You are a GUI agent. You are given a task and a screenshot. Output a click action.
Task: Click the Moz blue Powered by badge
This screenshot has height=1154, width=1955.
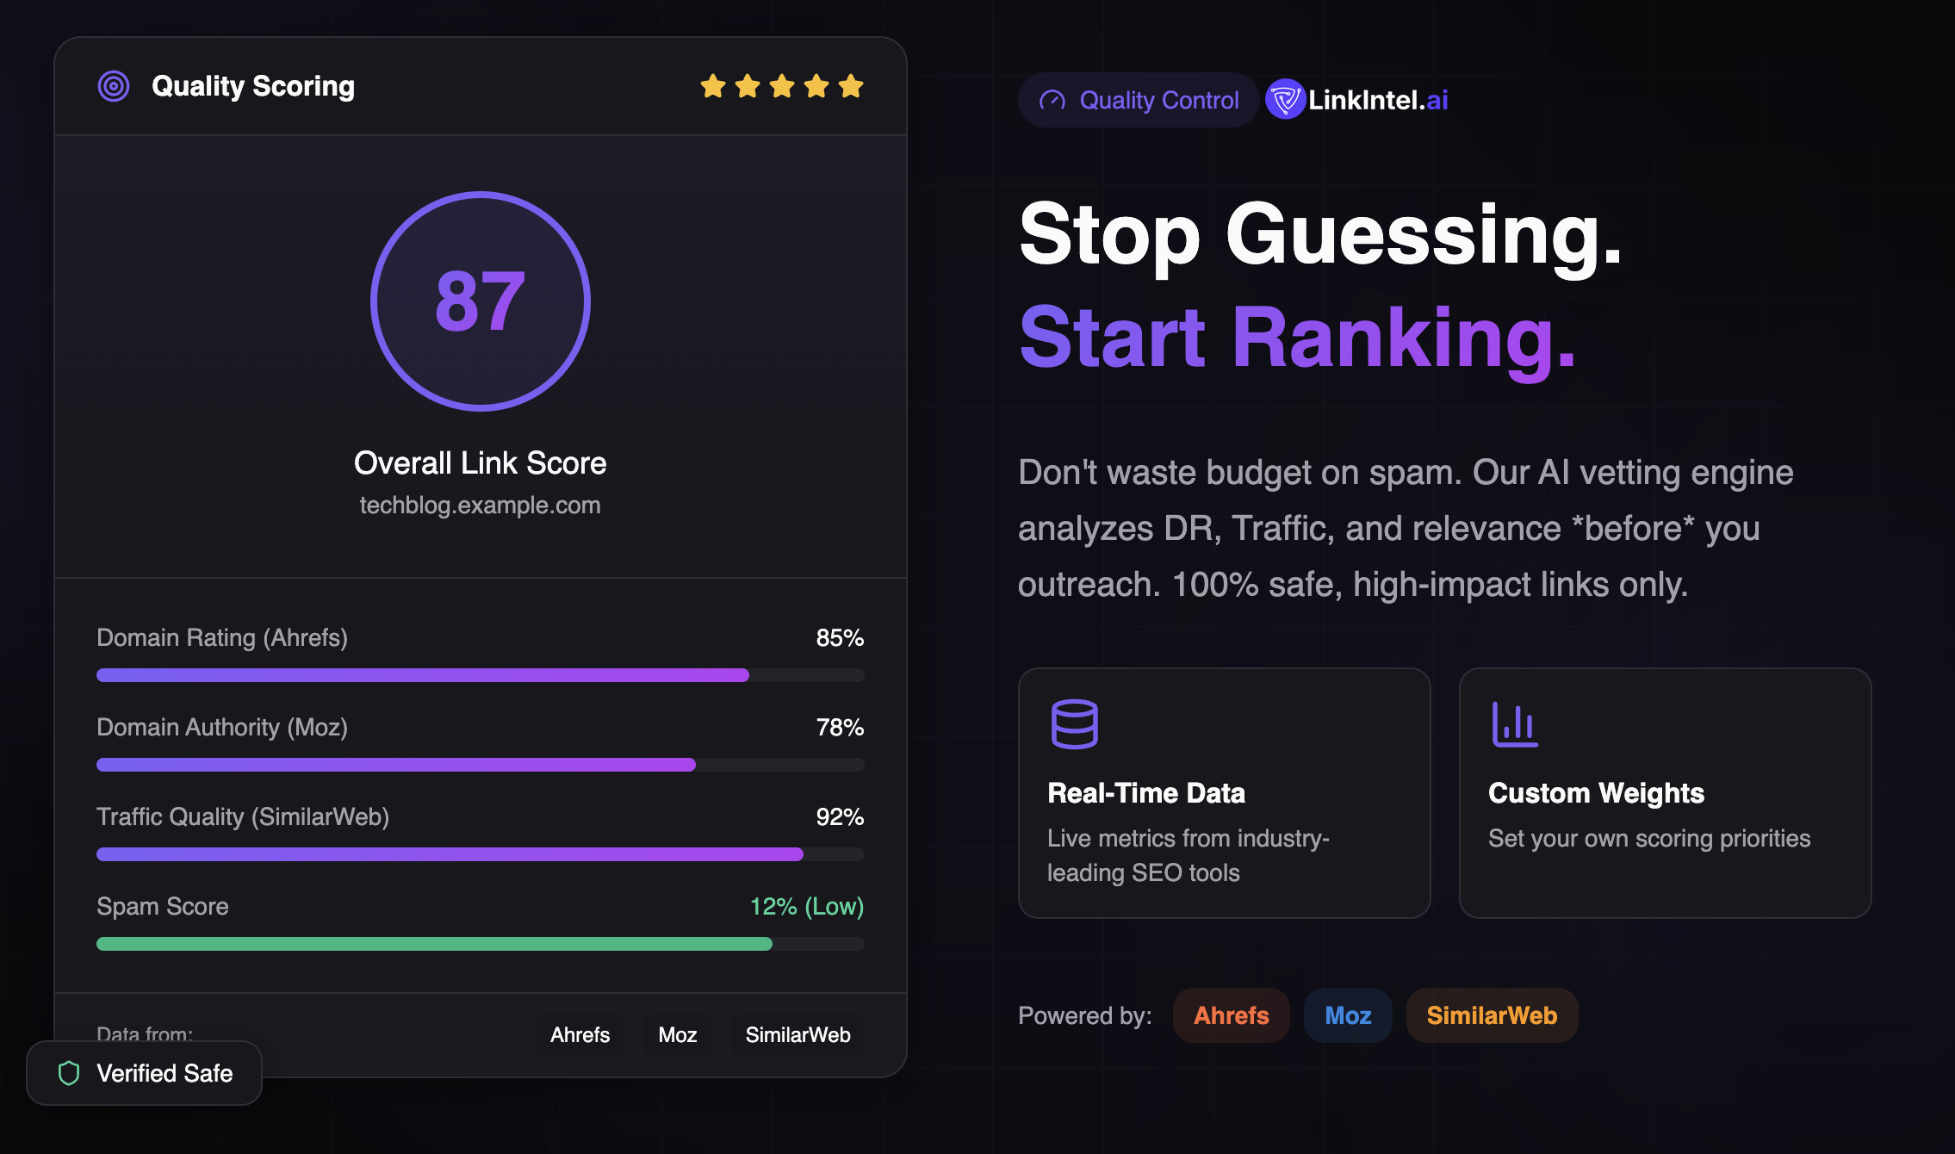point(1347,1015)
